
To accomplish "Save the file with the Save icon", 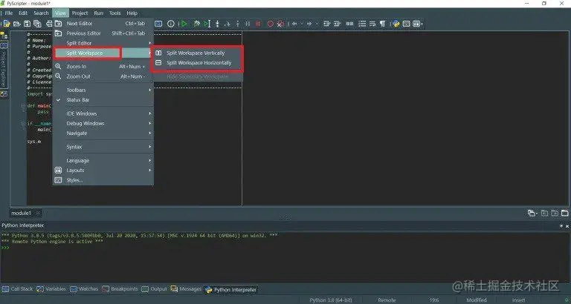I will (x=27, y=24).
